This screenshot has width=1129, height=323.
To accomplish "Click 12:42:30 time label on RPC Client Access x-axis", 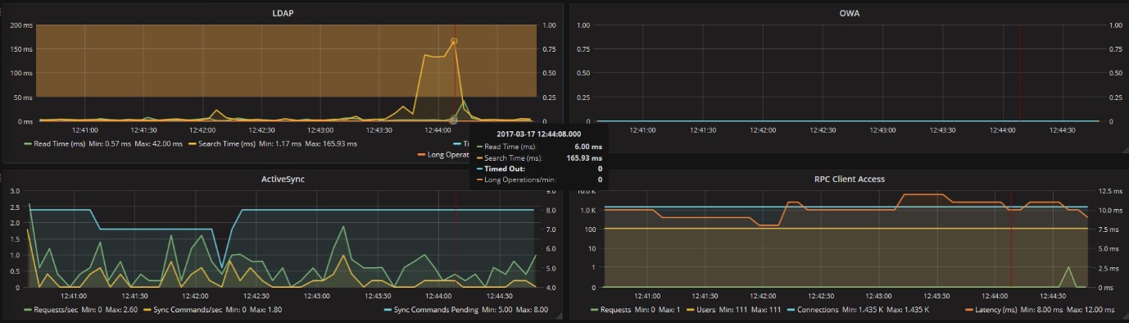I will click(821, 296).
